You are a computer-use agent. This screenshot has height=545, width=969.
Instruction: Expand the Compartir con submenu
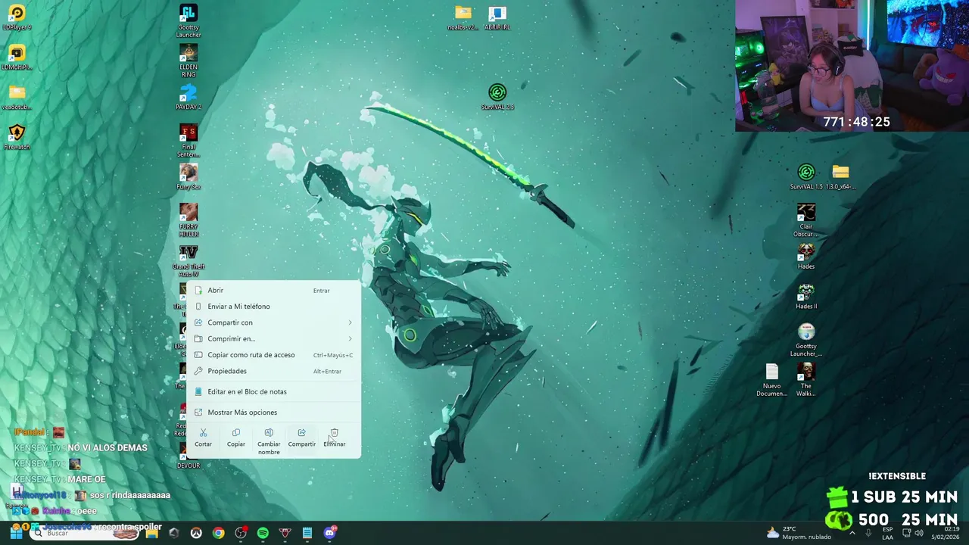(x=274, y=322)
